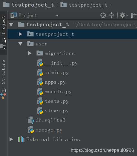
Task: Expand External Libraries node
Action: click(x=11, y=139)
